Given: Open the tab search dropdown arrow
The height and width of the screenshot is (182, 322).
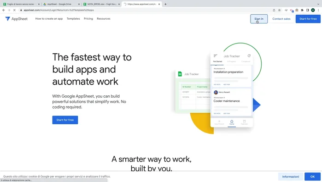Looking at the screenshot, I should click(x=318, y=4).
